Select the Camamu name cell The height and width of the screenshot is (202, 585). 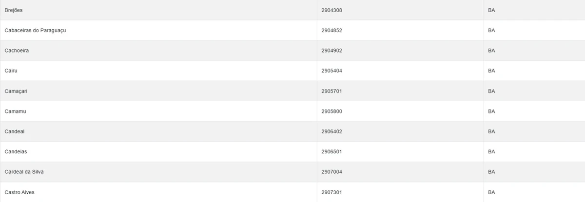[x=15, y=111]
